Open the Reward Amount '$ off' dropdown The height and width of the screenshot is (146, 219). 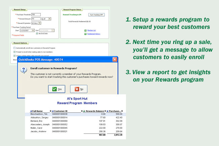(49, 19)
